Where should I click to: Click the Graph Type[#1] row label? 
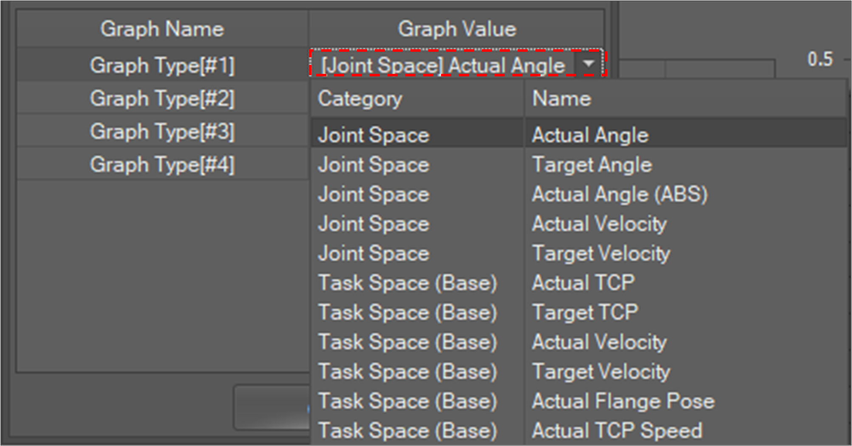coord(162,65)
